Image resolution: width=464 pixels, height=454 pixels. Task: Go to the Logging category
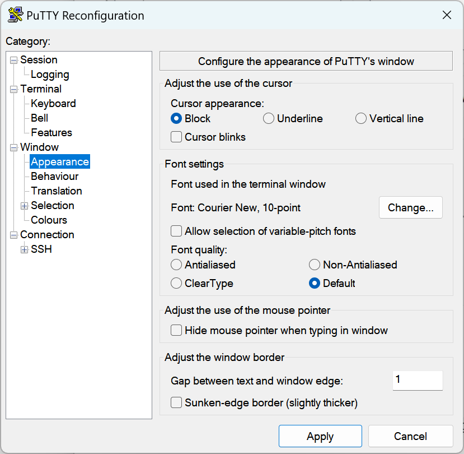pyautogui.click(x=50, y=75)
